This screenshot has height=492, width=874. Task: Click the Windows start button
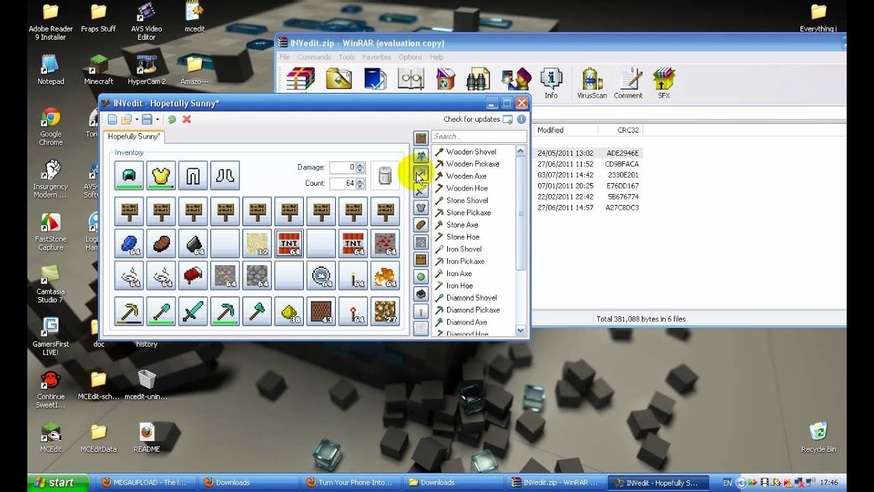(58, 482)
